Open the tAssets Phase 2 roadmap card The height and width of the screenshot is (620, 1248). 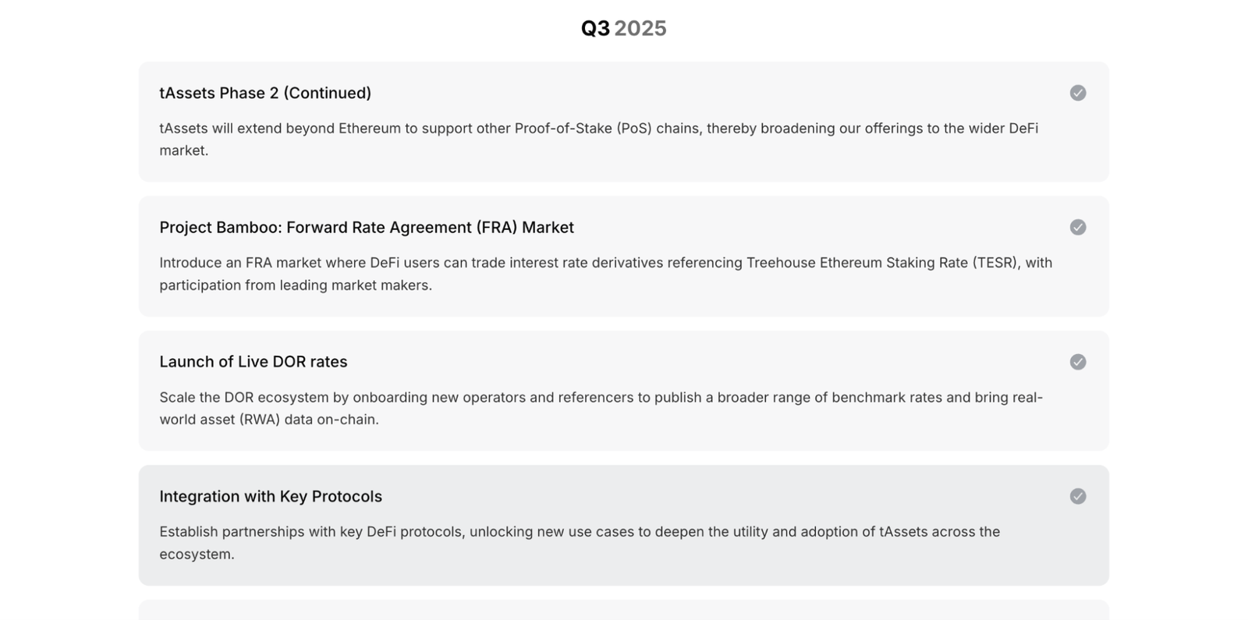624,122
